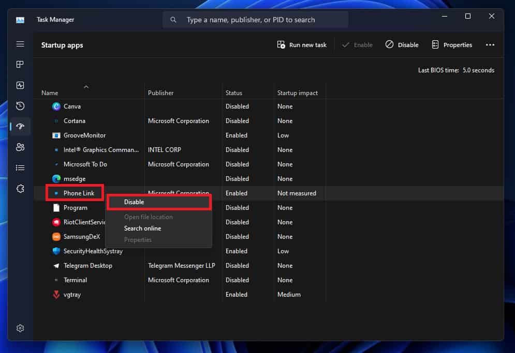
Task: Open App history page in sidebar
Action: (x=20, y=106)
